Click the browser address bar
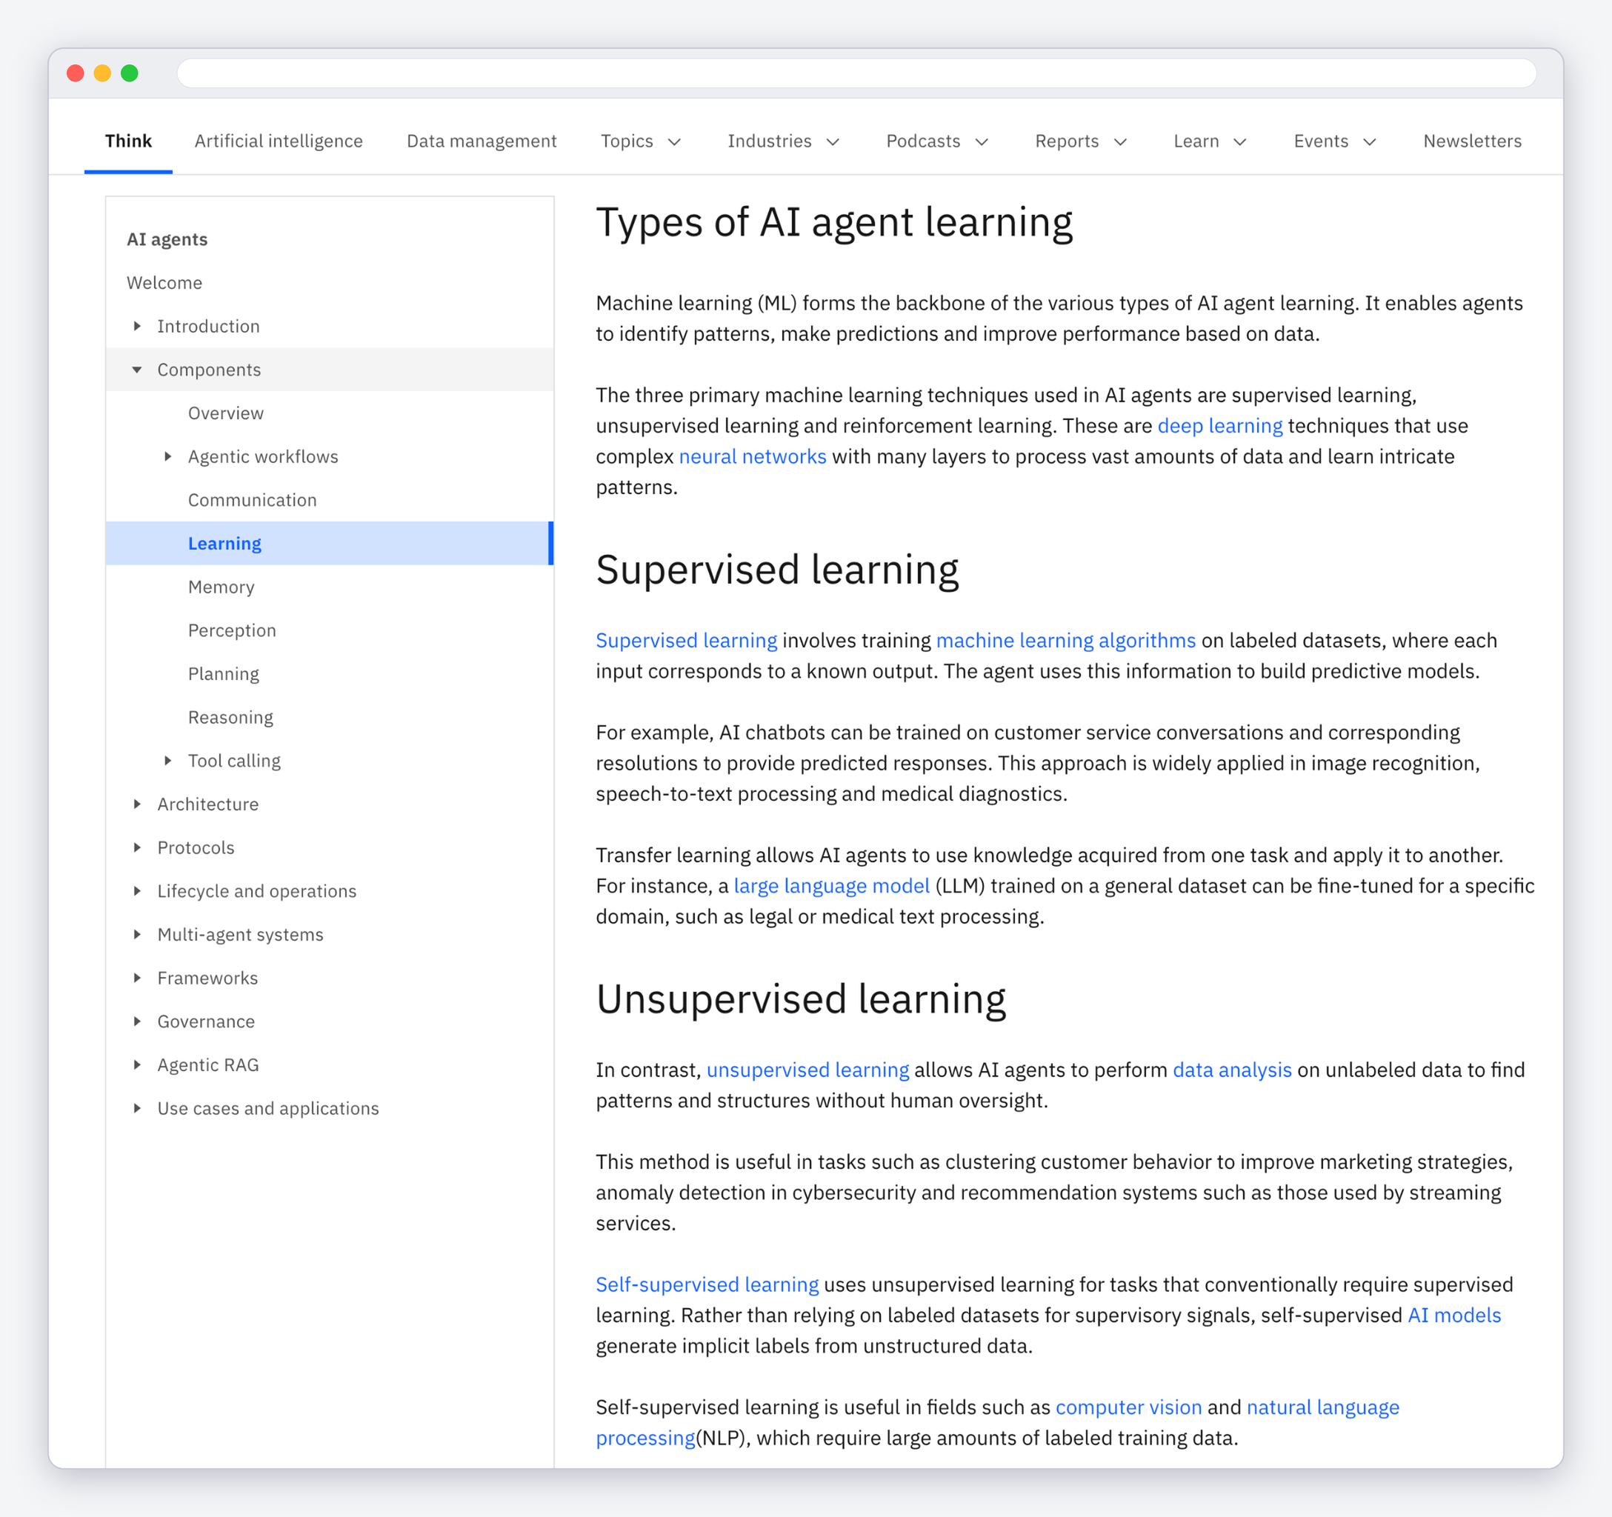The width and height of the screenshot is (1612, 1517). point(856,73)
